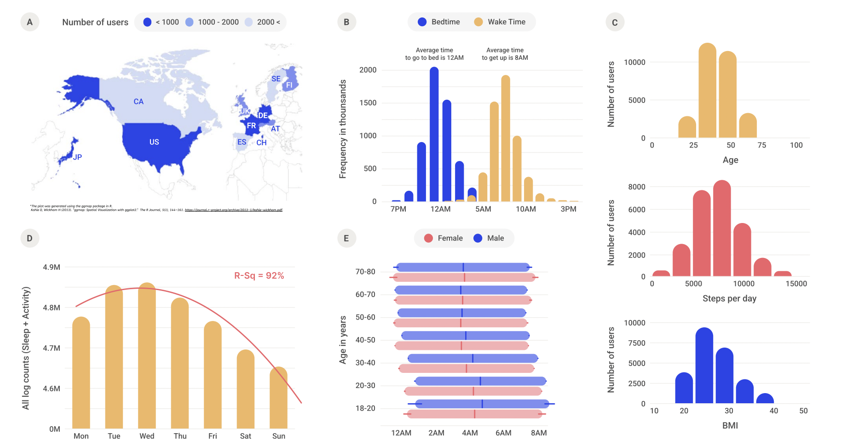The height and width of the screenshot is (446, 841).
Task: Click the Wed bar in the weekly log chart
Action: tap(147, 355)
